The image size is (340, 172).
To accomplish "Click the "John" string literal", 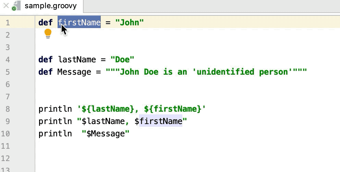I will pyautogui.click(x=129, y=23).
